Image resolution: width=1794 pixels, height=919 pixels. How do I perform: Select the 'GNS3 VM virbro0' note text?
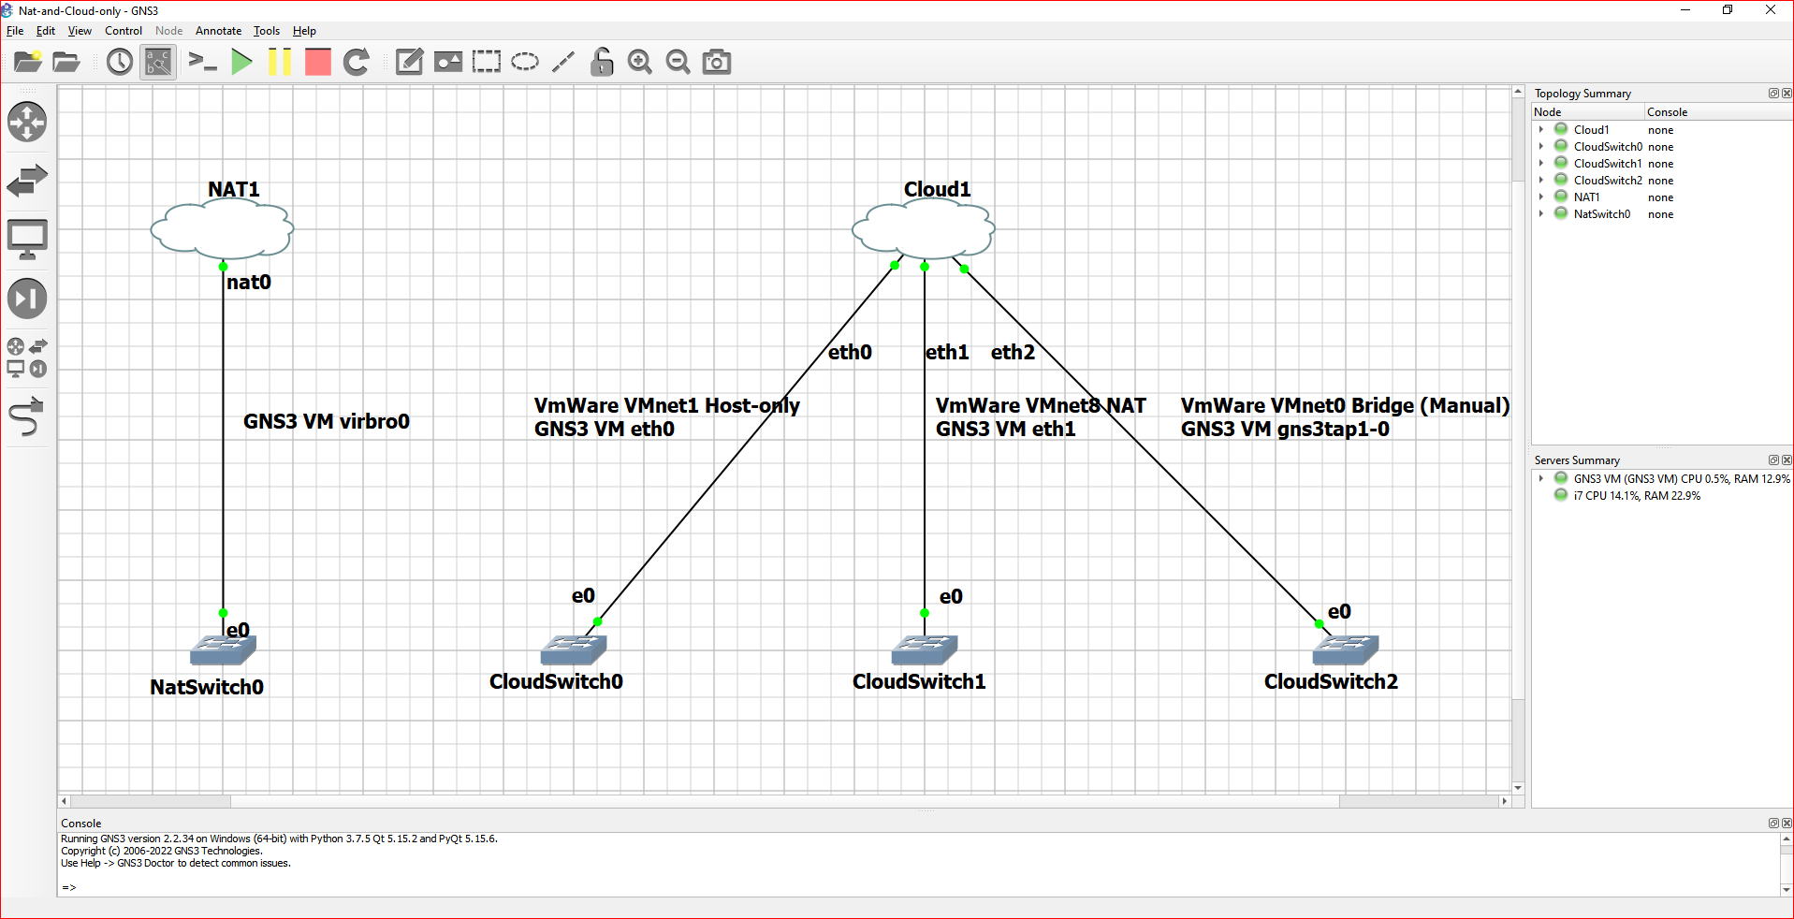point(327,421)
